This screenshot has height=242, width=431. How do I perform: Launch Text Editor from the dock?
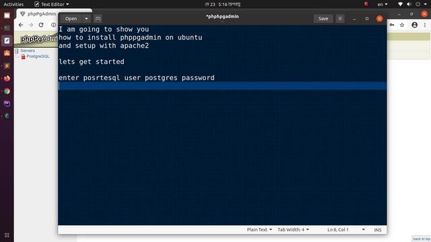tap(7, 40)
